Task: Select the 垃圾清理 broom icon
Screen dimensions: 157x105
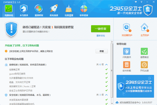Action: (69, 10)
